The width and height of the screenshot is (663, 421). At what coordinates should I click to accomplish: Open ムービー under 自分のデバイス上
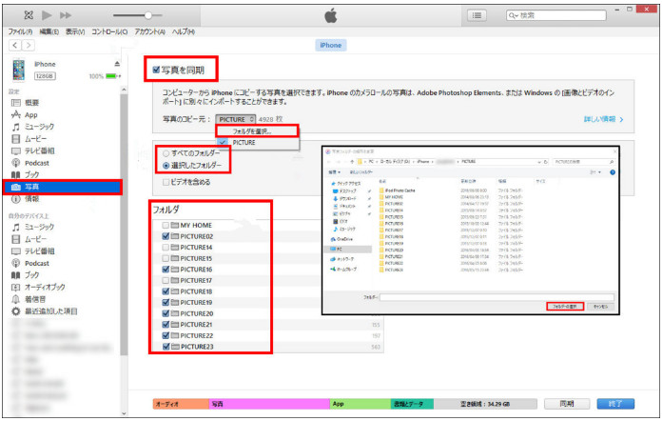click(35, 239)
